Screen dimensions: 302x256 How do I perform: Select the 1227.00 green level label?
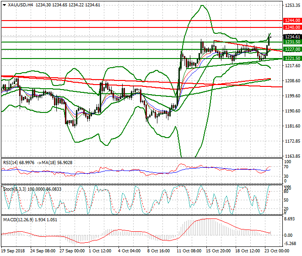(x=292, y=49)
